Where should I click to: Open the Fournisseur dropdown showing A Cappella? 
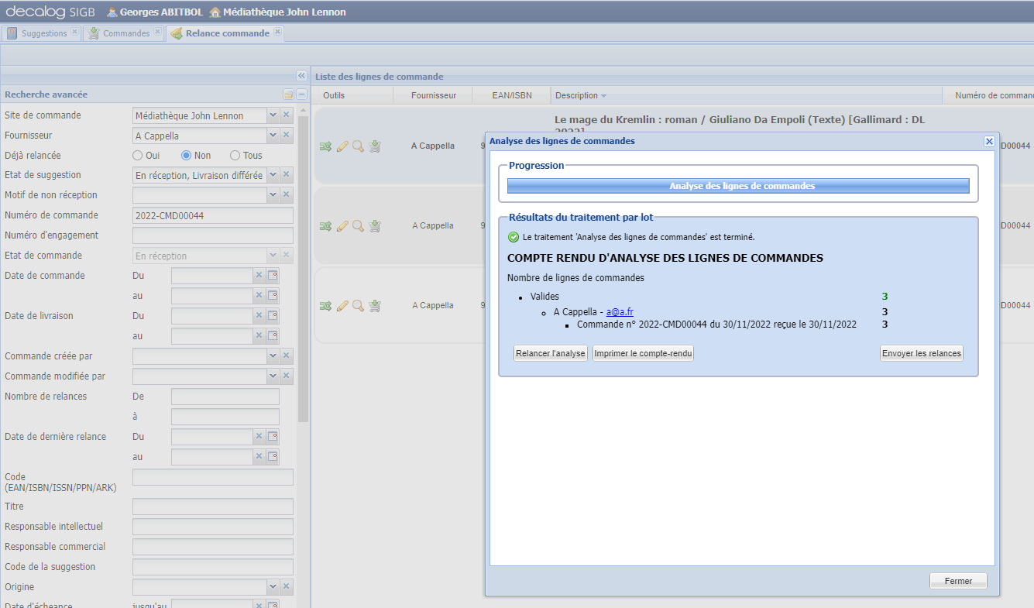point(273,135)
